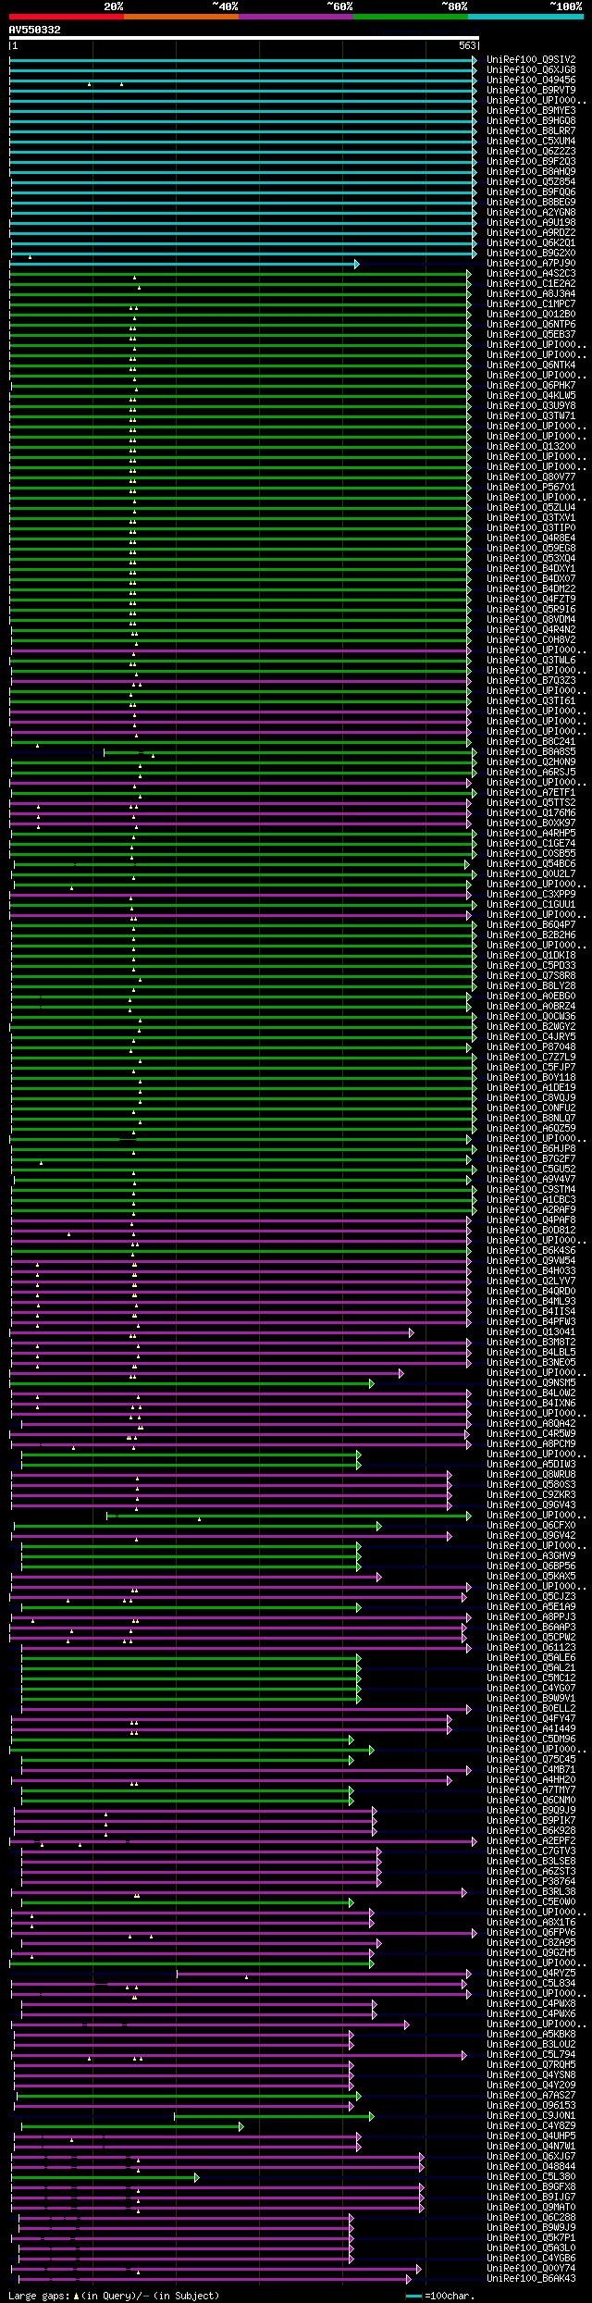592x2303 pixels.
Task: Click hit UniRef100_A4I449
Action: click(x=531, y=1728)
